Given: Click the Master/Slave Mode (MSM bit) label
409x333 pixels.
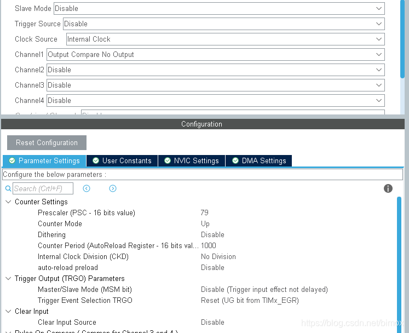Looking at the screenshot, I should tap(85, 289).
